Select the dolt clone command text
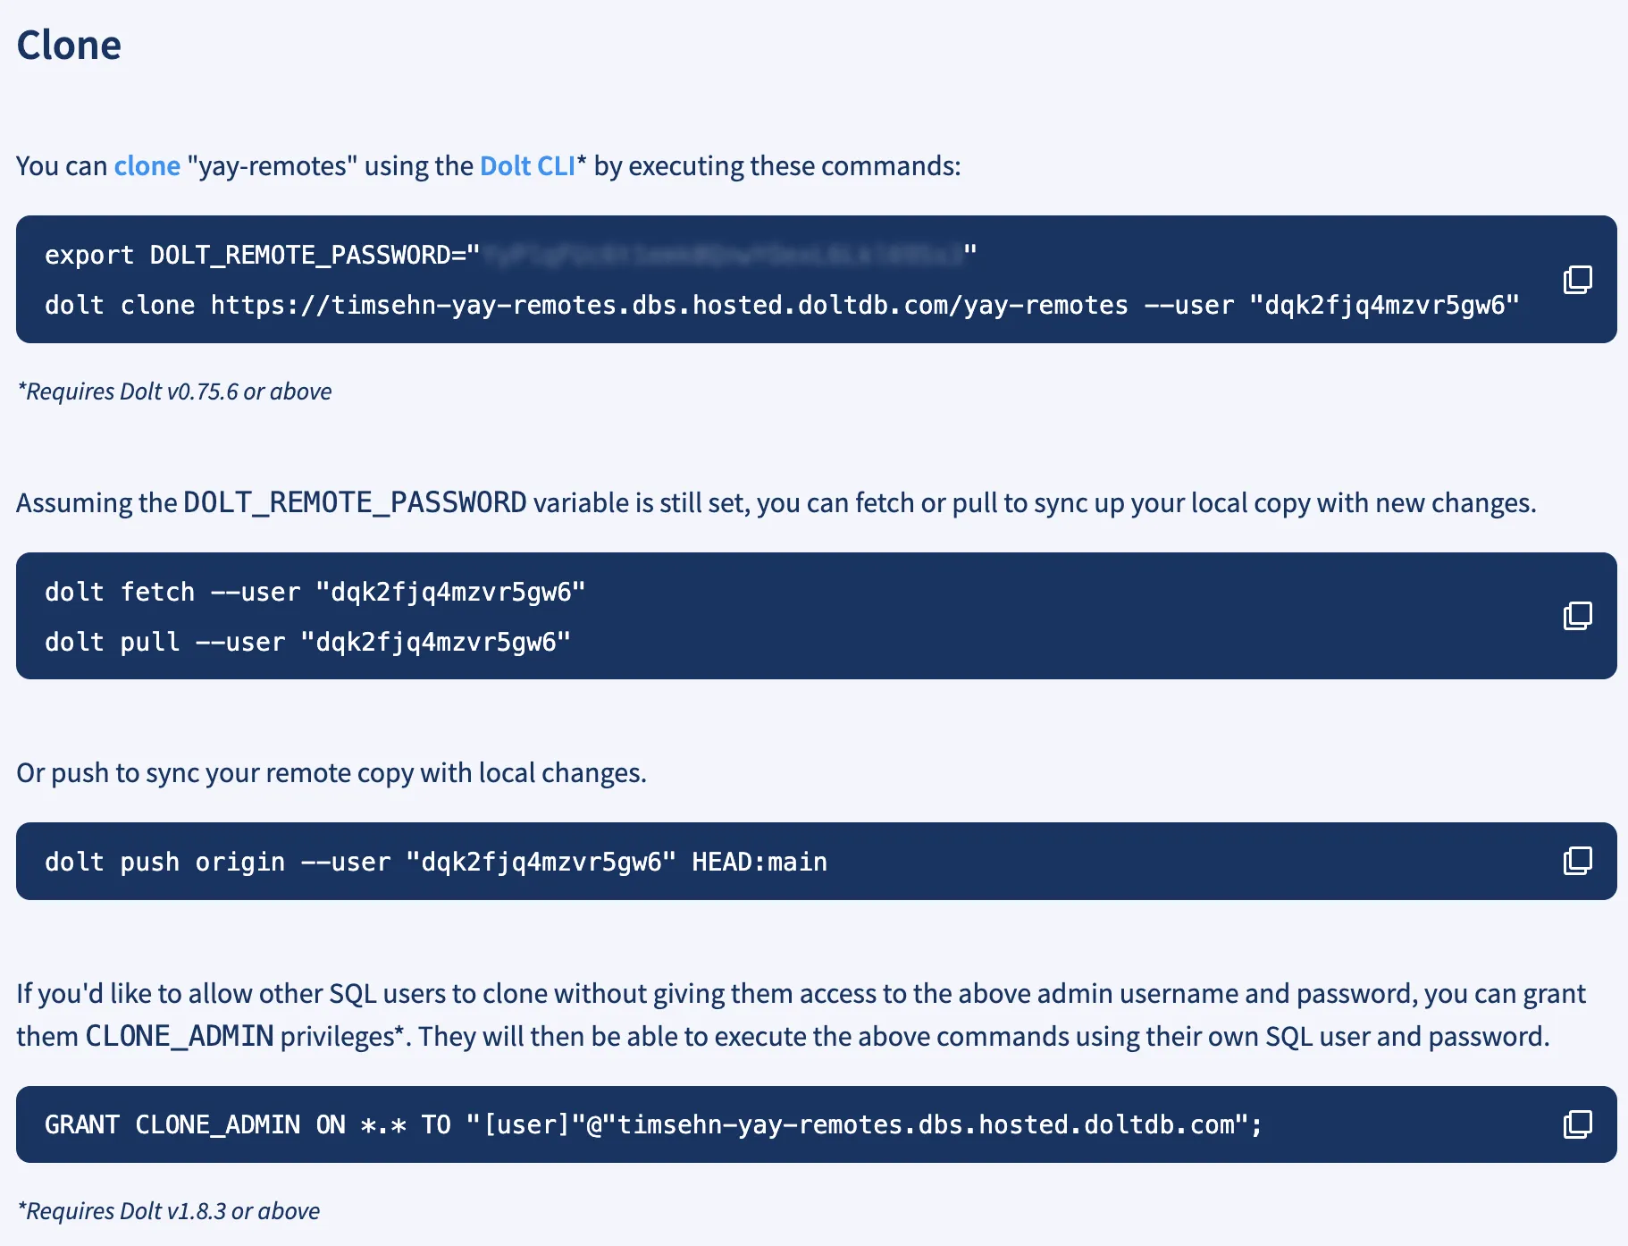The image size is (1628, 1246). click(x=777, y=305)
